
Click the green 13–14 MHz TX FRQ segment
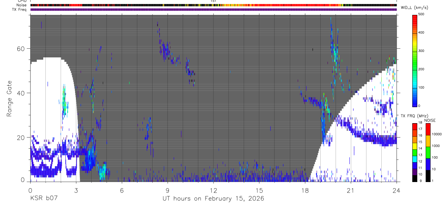tap(414, 152)
